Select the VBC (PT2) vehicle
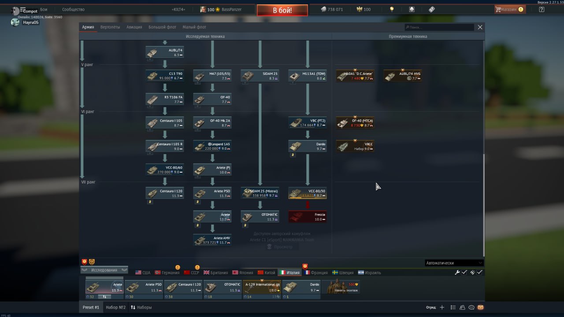The width and height of the screenshot is (564, 317). pyautogui.click(x=308, y=123)
